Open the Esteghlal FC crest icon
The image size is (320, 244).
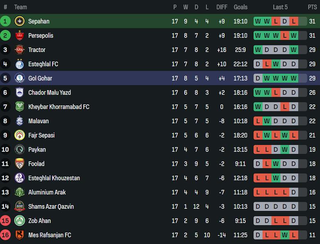coord(20,64)
